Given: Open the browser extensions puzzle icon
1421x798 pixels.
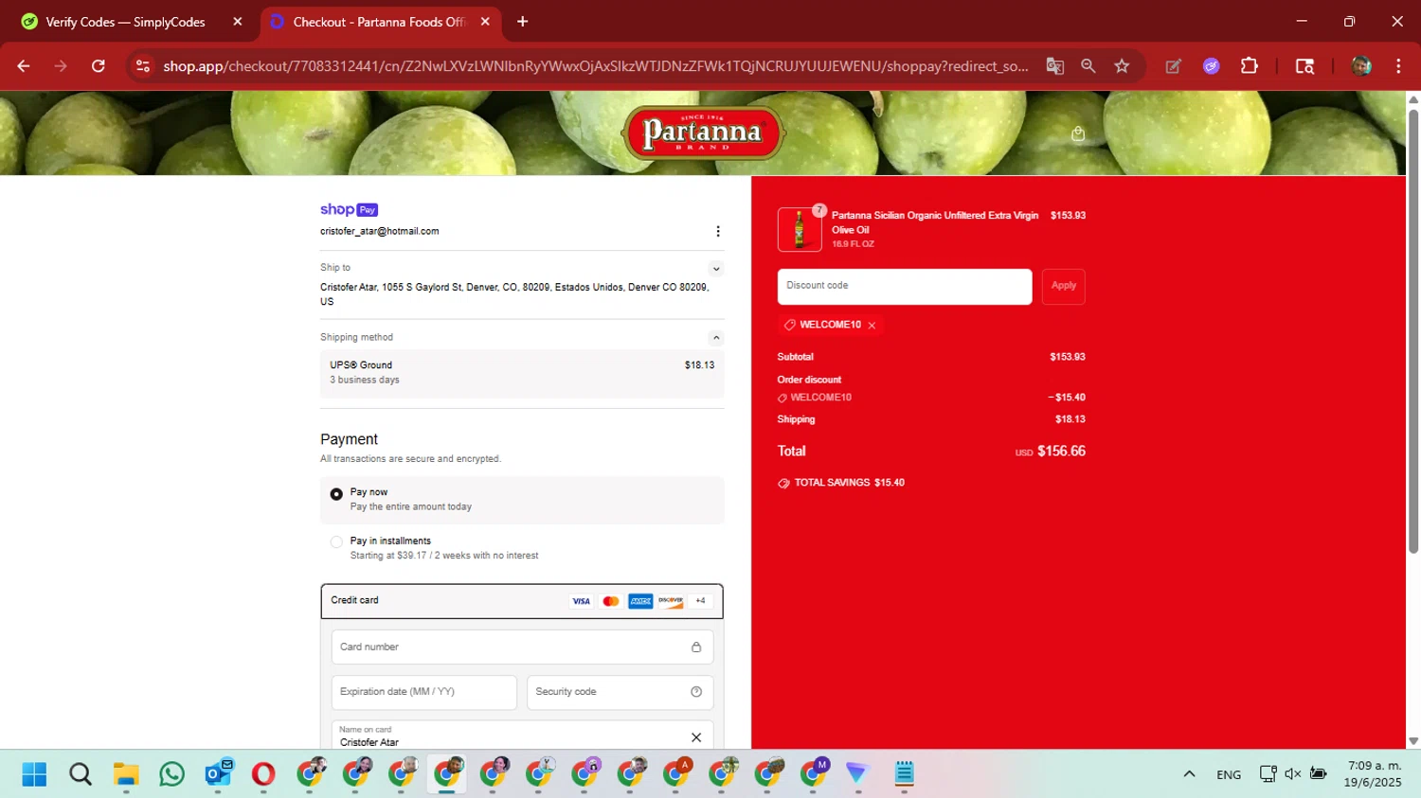Looking at the screenshot, I should pyautogui.click(x=1250, y=66).
